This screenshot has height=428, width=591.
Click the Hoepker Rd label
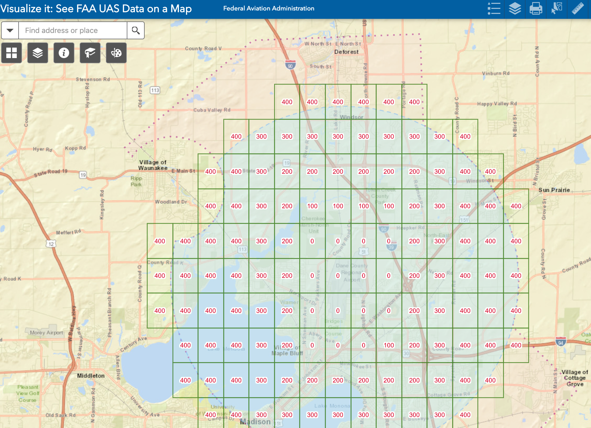(x=411, y=228)
